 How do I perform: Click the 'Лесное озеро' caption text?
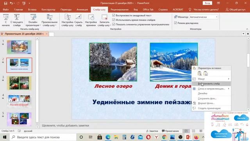pos(113,86)
